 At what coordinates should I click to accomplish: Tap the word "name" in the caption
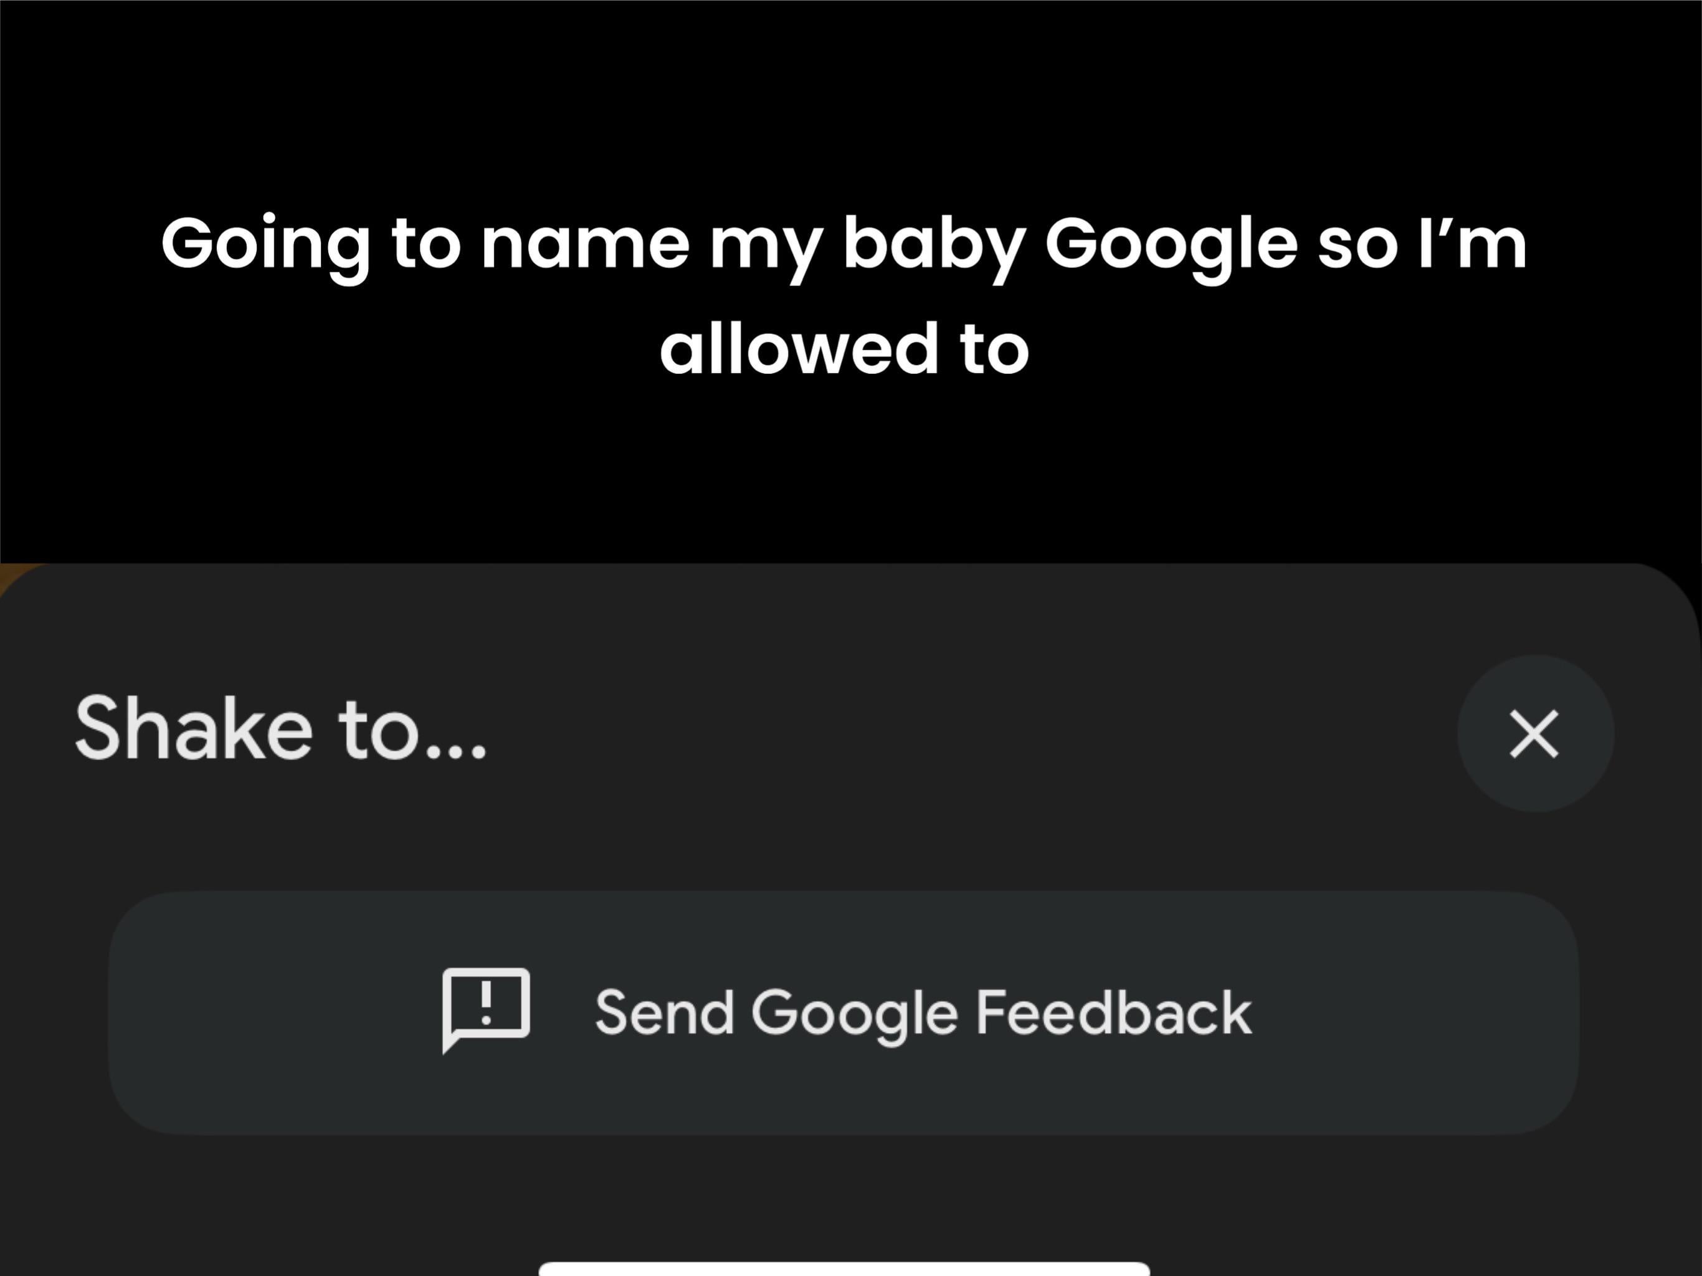(585, 245)
